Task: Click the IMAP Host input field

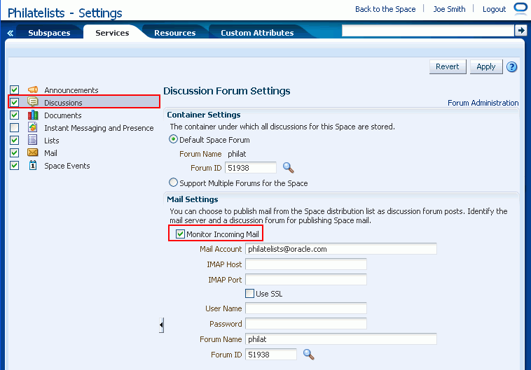Action: (x=306, y=264)
